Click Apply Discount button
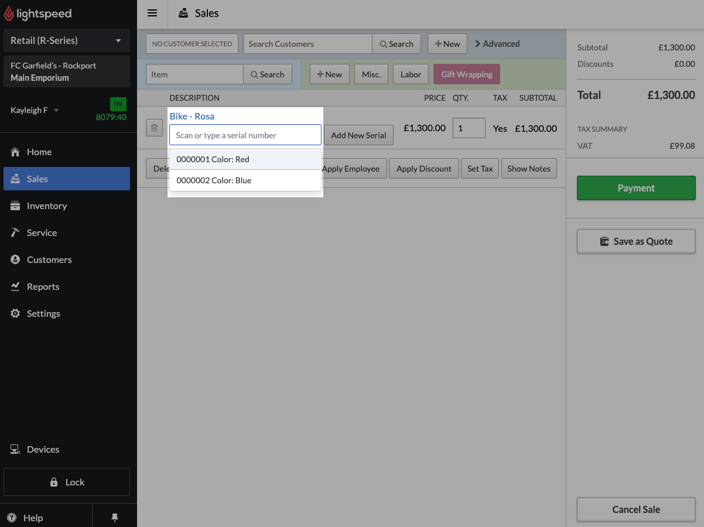 point(424,169)
